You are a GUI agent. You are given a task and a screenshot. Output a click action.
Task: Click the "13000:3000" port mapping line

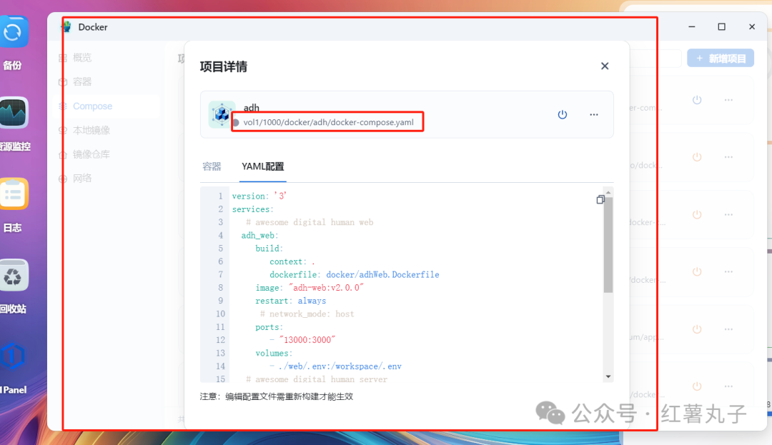click(x=302, y=340)
